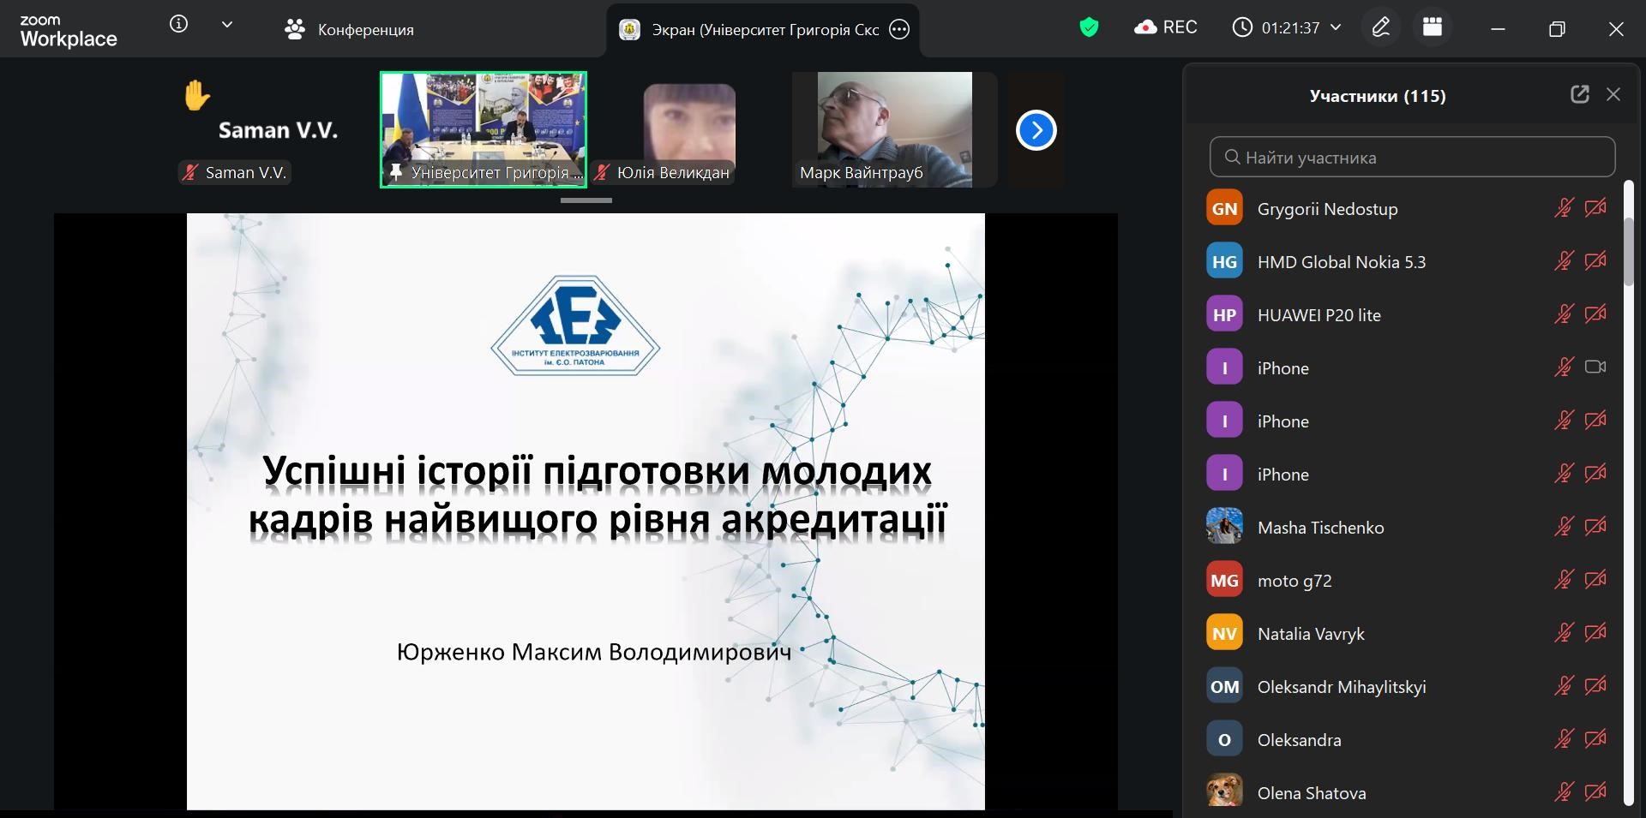Image resolution: width=1646 pixels, height=818 pixels.
Task: Select Марк Вайнтрауб video thumbnail
Action: pos(894,129)
